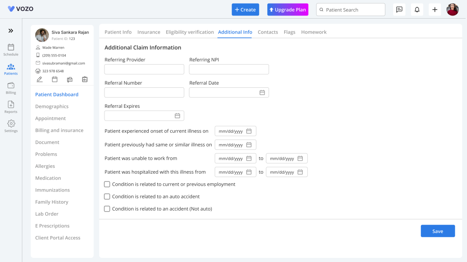This screenshot has width=467, height=262.
Task: Open the messages chat icon
Action: (x=399, y=10)
